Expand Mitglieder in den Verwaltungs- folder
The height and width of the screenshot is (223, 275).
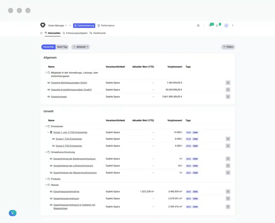click(46, 73)
